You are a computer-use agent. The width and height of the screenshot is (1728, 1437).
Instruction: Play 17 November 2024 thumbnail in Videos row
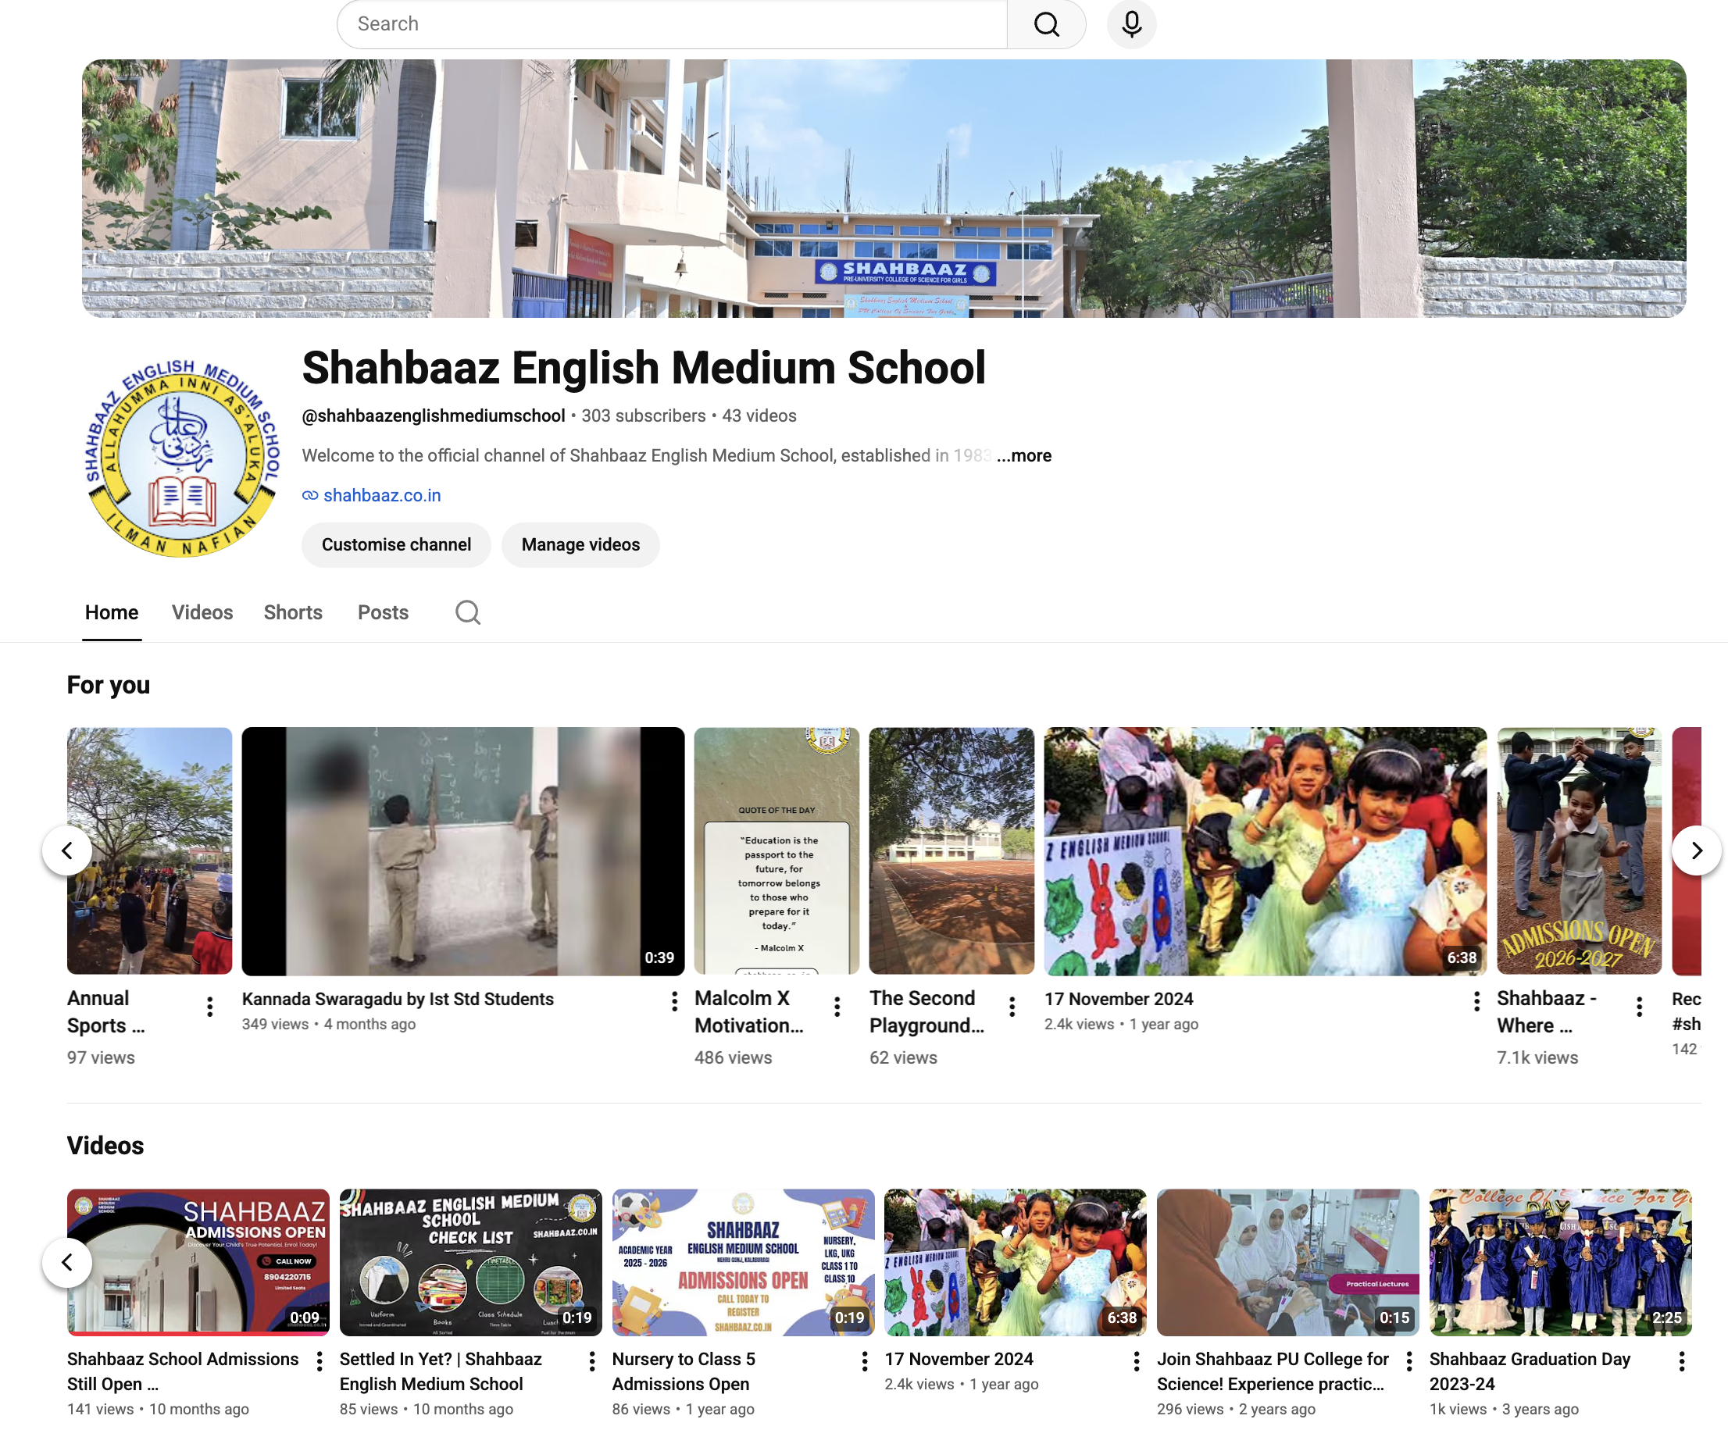click(1016, 1262)
